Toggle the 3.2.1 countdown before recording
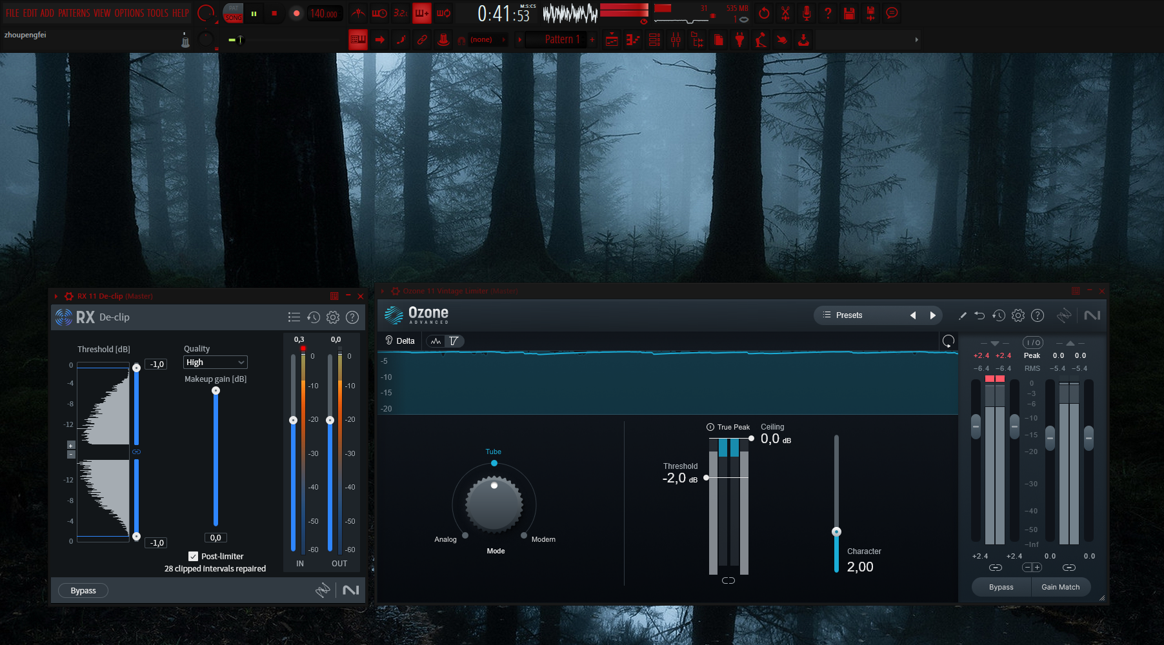The width and height of the screenshot is (1164, 645). click(401, 13)
